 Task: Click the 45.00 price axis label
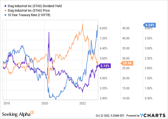(125, 28)
